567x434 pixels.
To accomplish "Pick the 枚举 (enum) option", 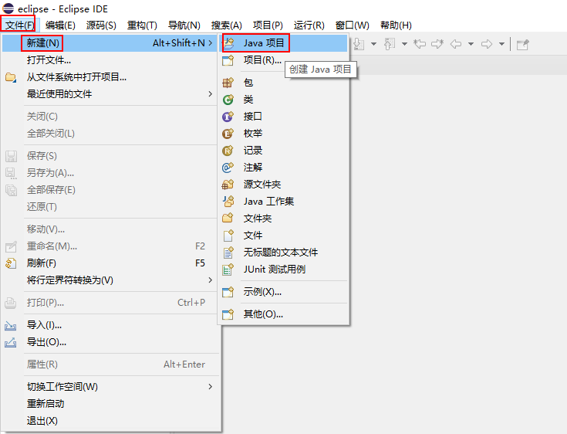I will point(252,134).
